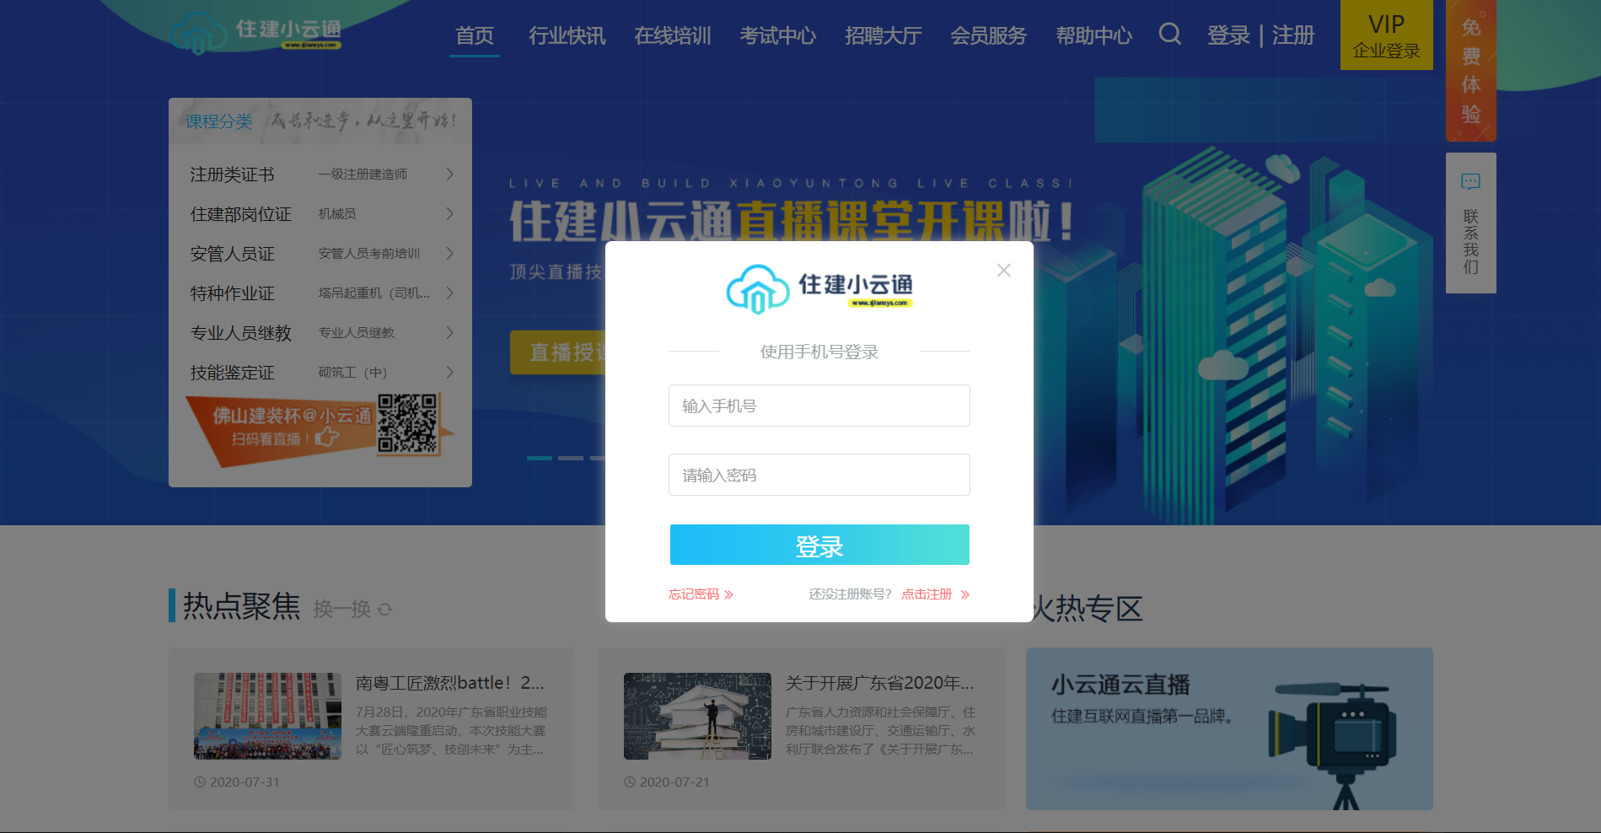Viewport: 1601px width, 833px height.
Task: Click the refresh icon beside 换一换
Action: 385,610
